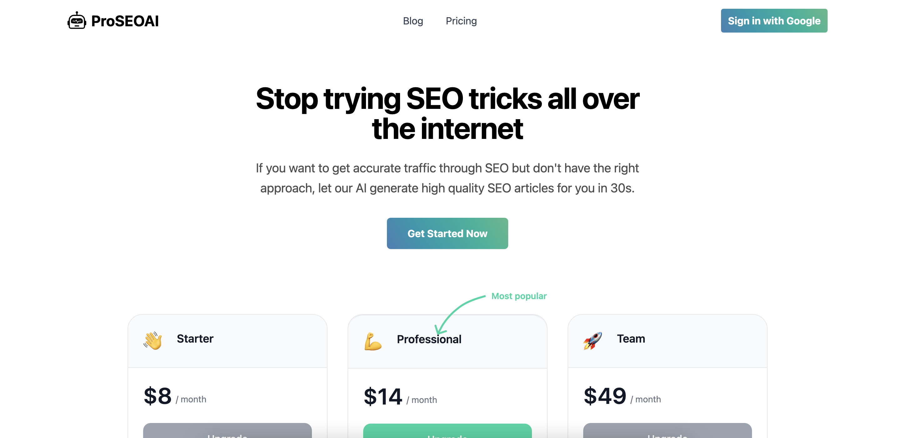Click the Pricing navigation menu item
The image size is (897, 438).
461,21
